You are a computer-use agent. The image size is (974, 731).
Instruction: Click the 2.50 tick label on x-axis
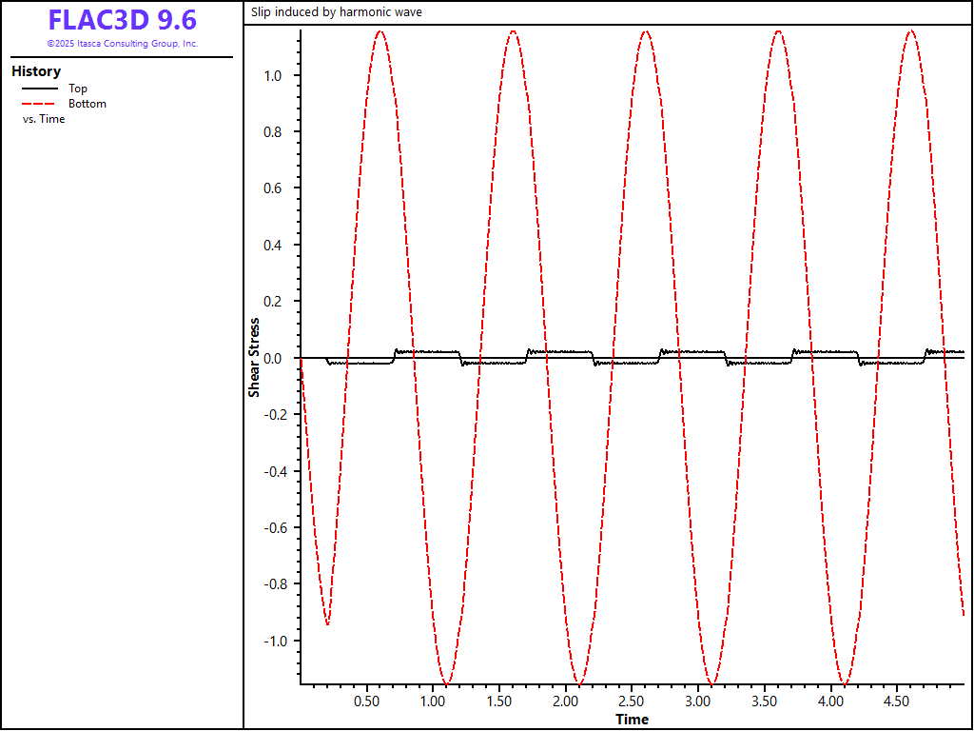click(x=633, y=701)
